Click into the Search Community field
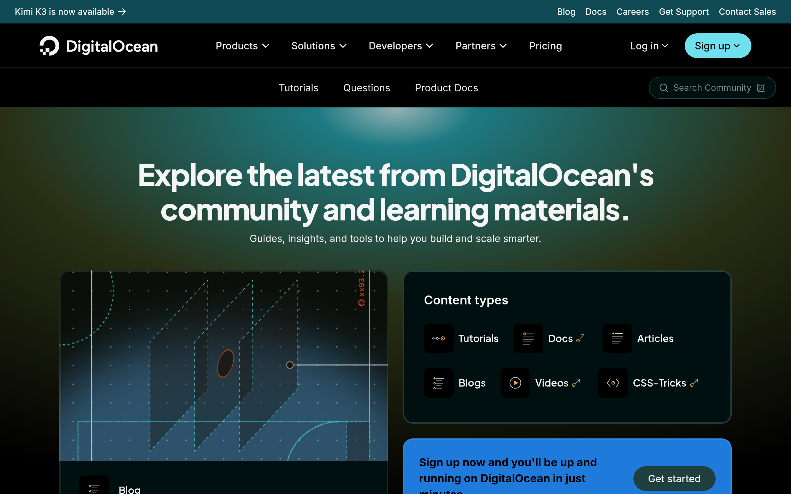The height and width of the screenshot is (494, 791). [712, 88]
